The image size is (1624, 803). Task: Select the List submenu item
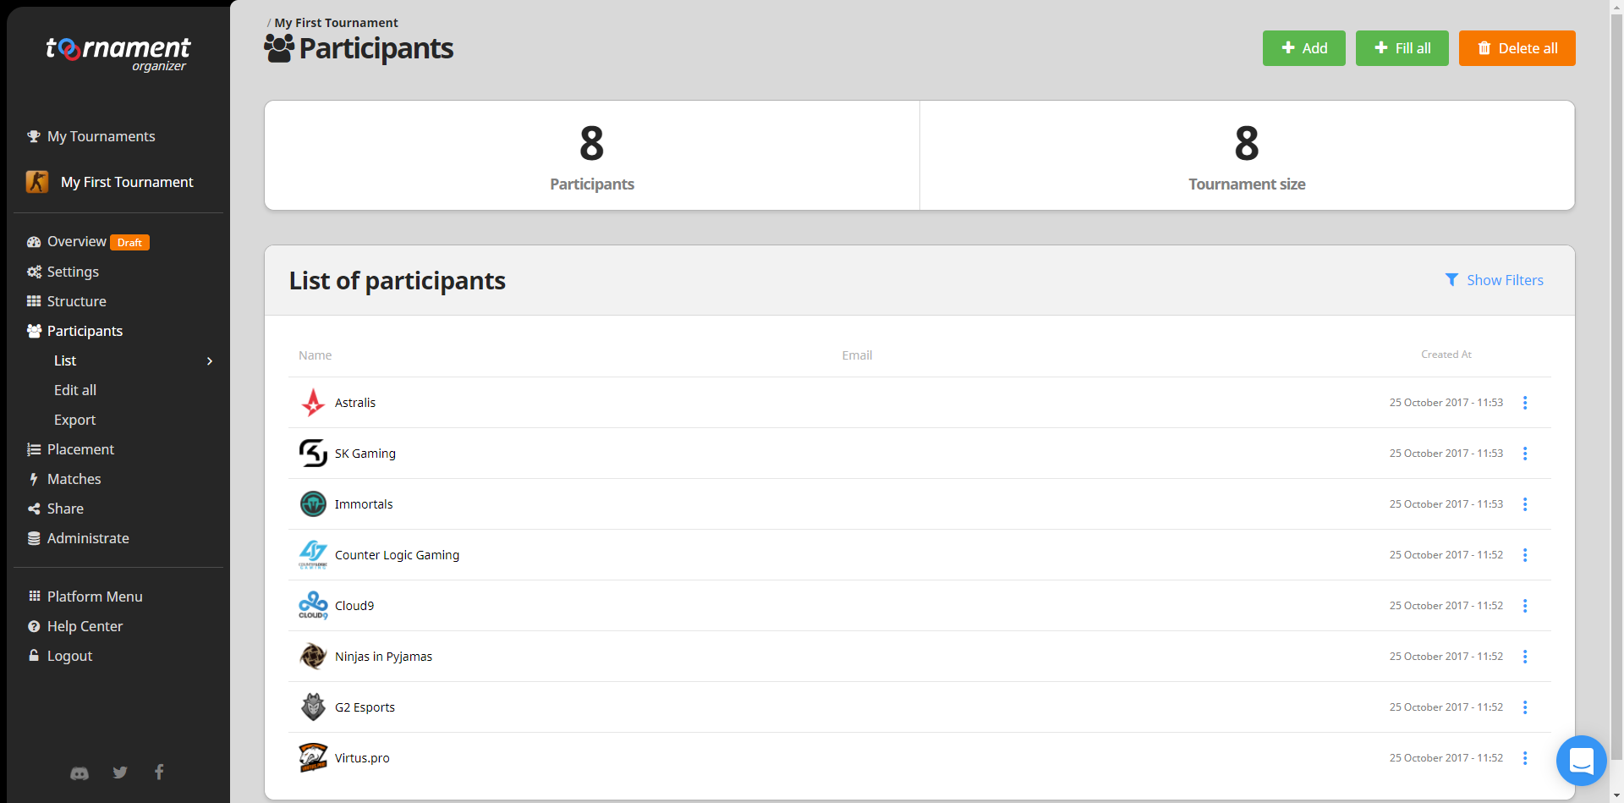(x=65, y=360)
